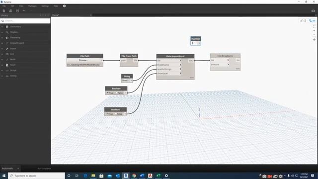Zoom out with the minus icon on canvas

point(314,34)
